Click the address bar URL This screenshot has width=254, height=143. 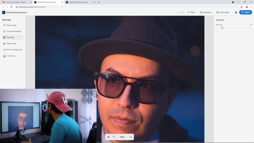coord(32,7)
